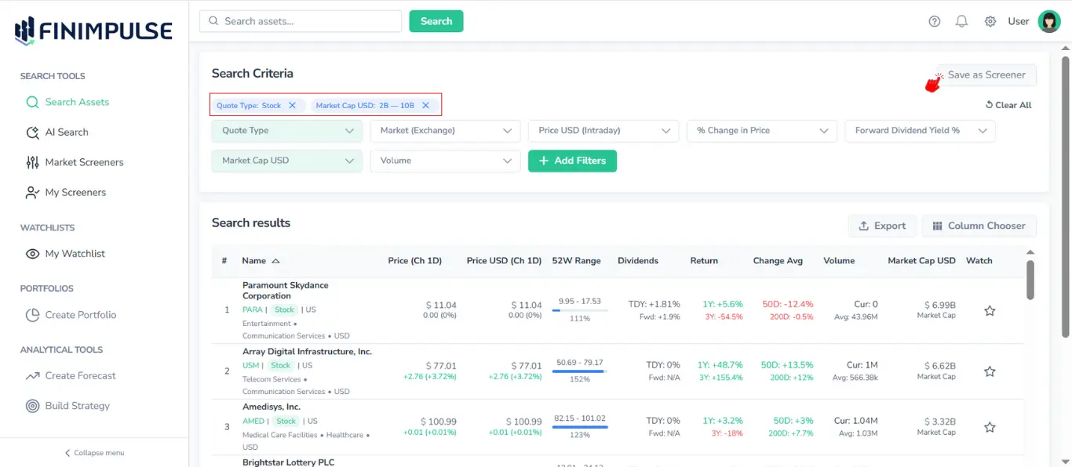Click the Save as Screener button
Screen dimensions: 1072x467
[986, 74]
